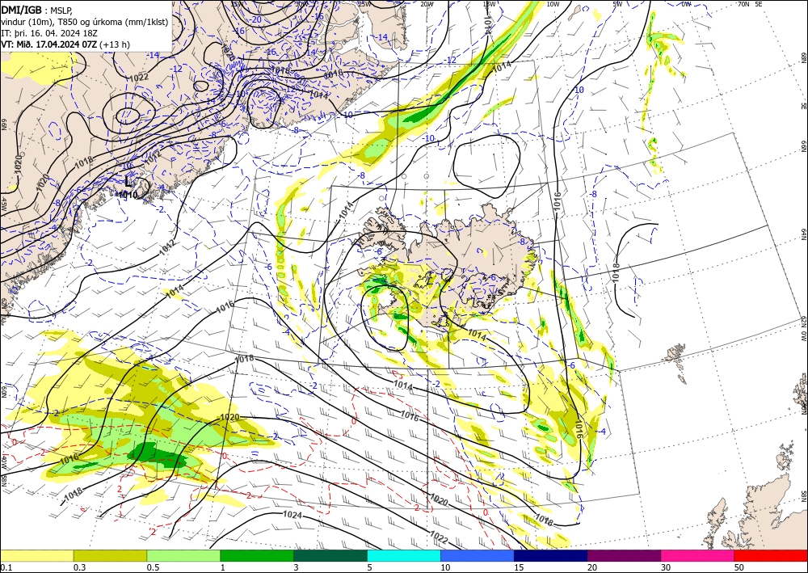
Task: Select the purple 20–30 legend color segment
Action: coord(624,555)
